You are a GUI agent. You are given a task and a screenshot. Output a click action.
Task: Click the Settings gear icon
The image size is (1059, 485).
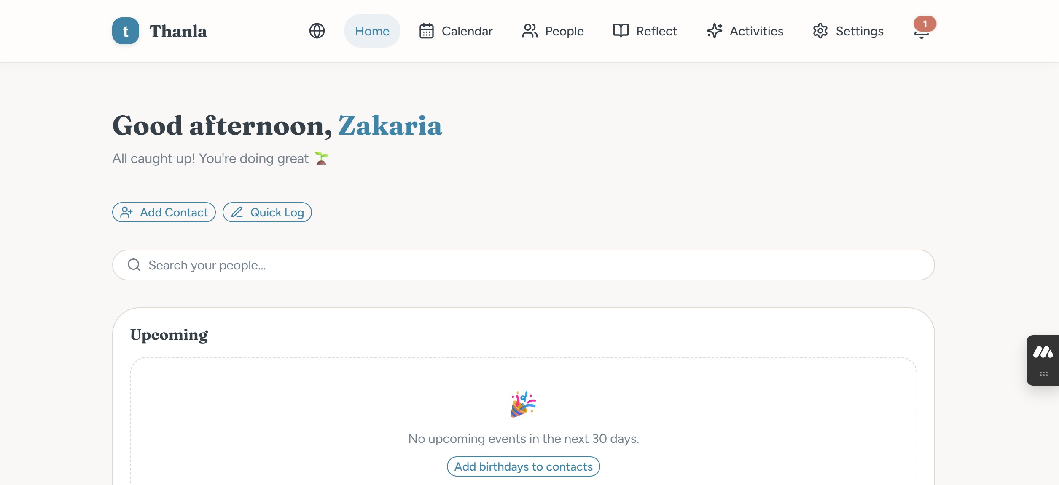pos(820,31)
